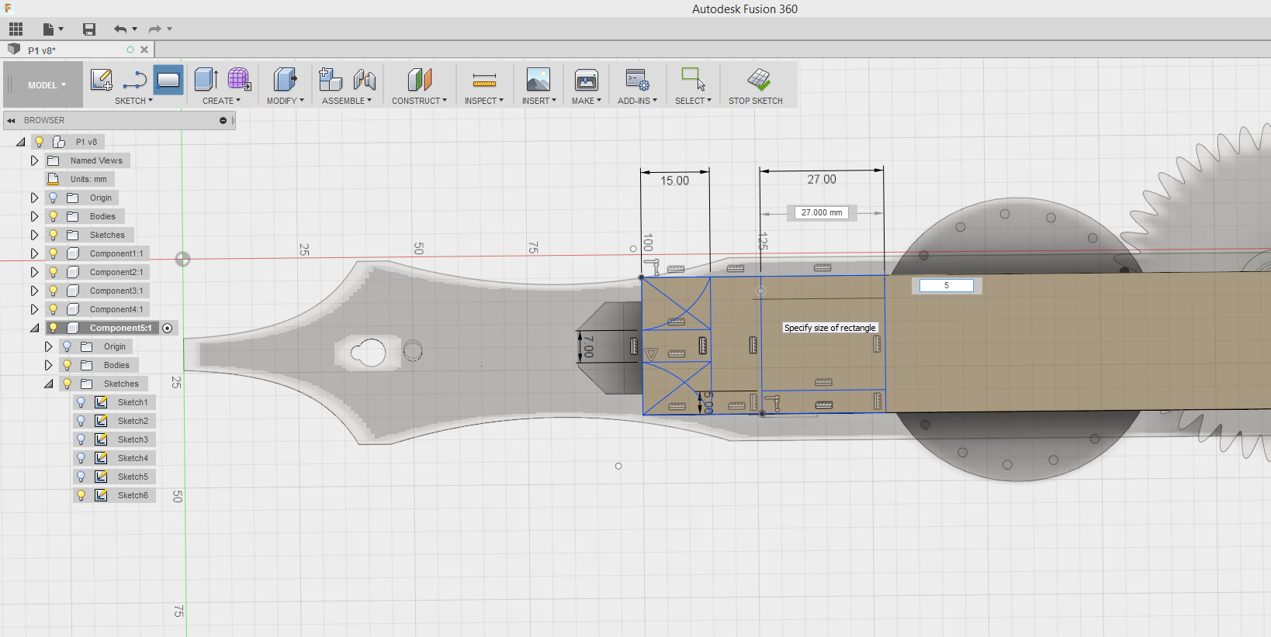Click the Insert image icon
The height and width of the screenshot is (637, 1271).
pos(538,79)
